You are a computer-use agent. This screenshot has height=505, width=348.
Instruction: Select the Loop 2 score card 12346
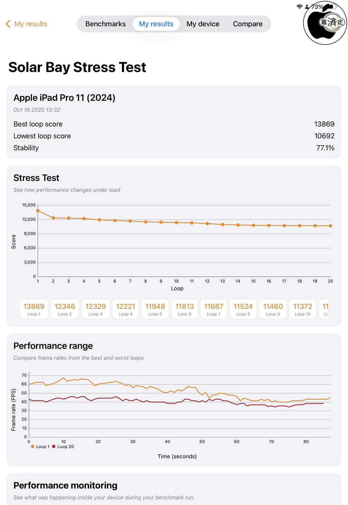point(65,309)
